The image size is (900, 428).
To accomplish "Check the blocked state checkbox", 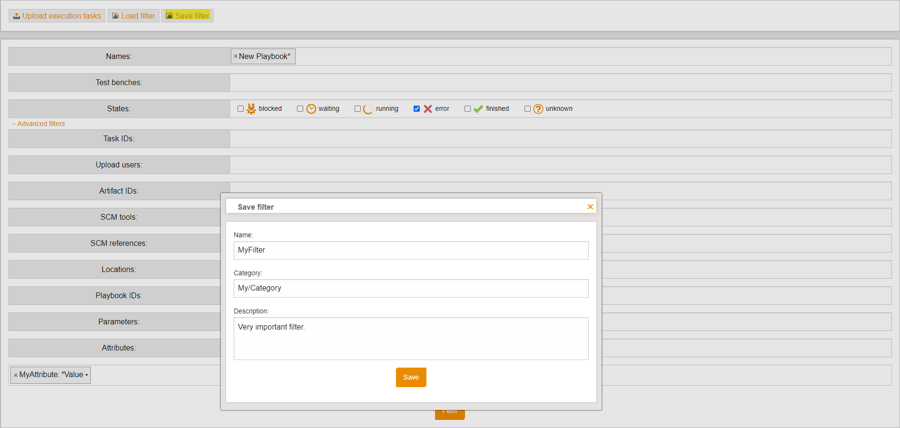I will pyautogui.click(x=240, y=108).
